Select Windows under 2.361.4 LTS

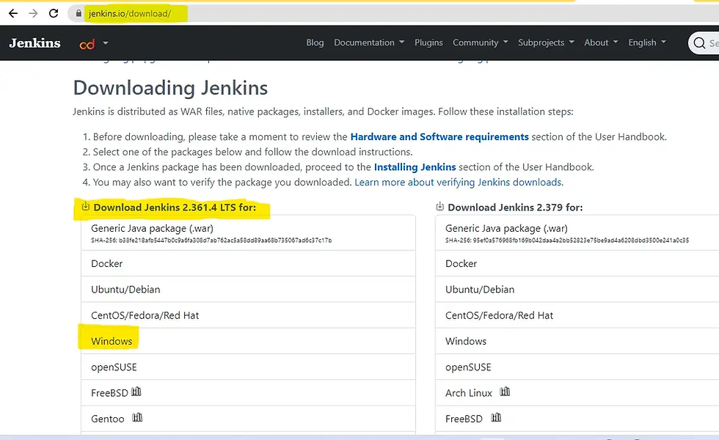point(248,341)
